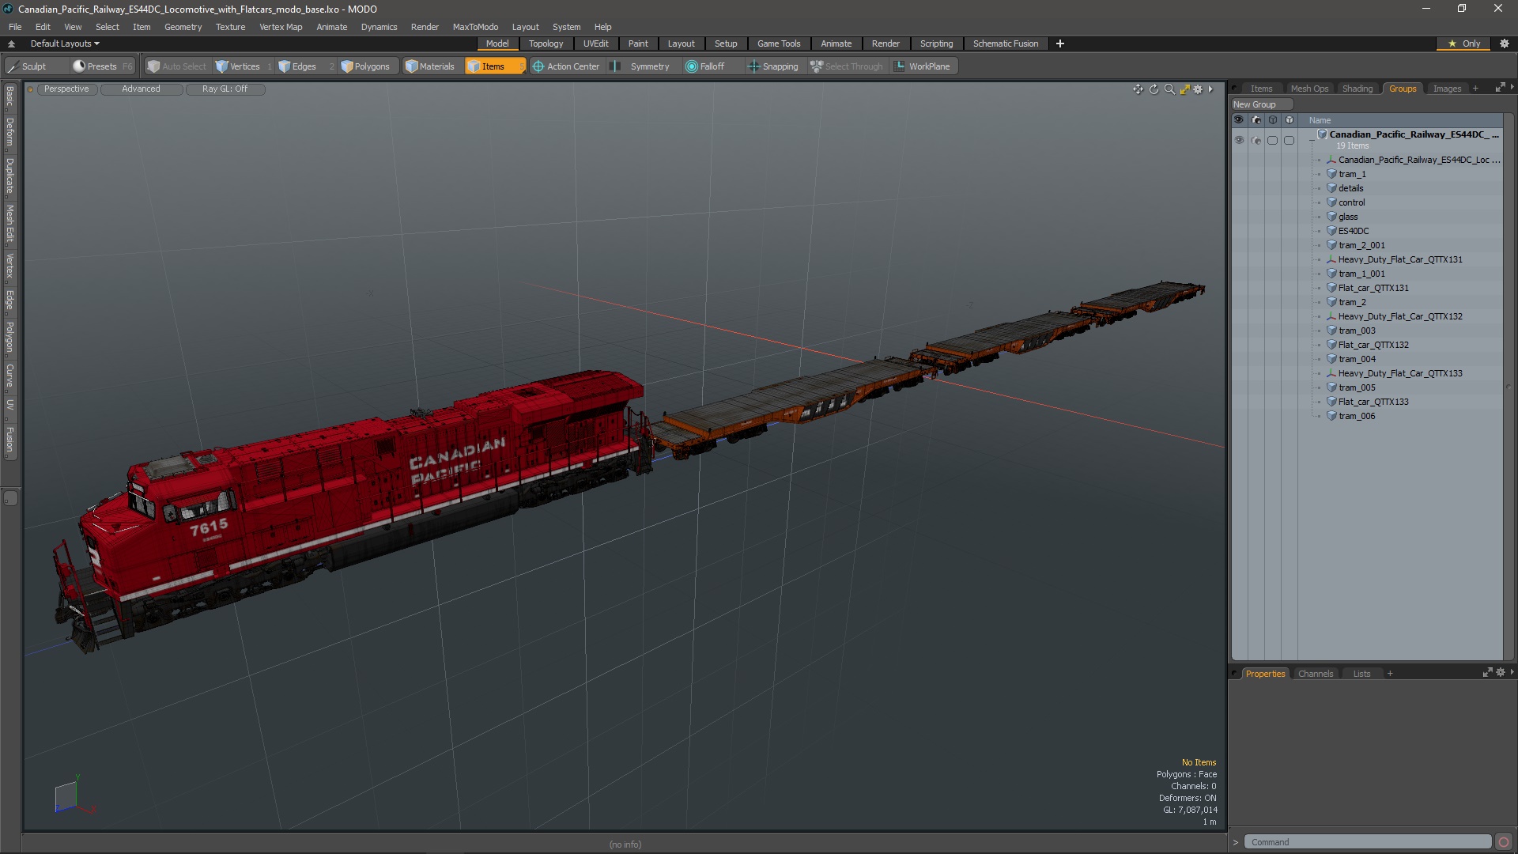Click the viewport pan (move arrows) icon
The height and width of the screenshot is (854, 1518).
pyautogui.click(x=1138, y=89)
